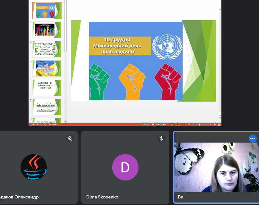Open the Примечания comments pane
The width and height of the screenshot is (259, 205).
point(159,125)
